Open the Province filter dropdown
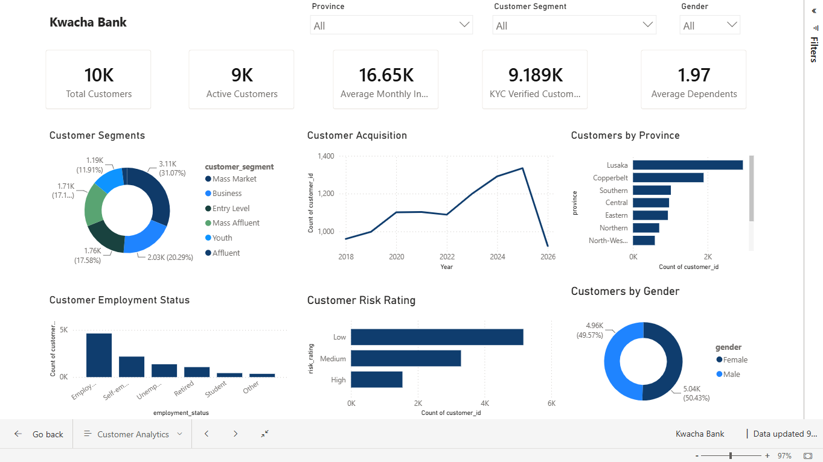This screenshot has width=823, height=462. click(x=391, y=25)
